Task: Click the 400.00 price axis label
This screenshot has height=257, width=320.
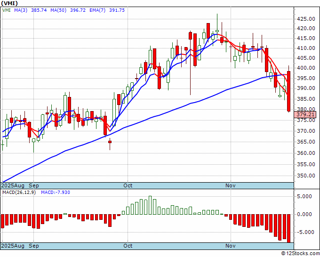Action: 306,68
